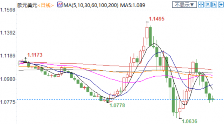Click the 1.1186 axis value
Image resolution: width=224 pixels, height=126 pixels.
(8, 56)
